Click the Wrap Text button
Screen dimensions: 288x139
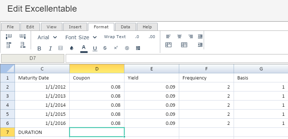115,37
